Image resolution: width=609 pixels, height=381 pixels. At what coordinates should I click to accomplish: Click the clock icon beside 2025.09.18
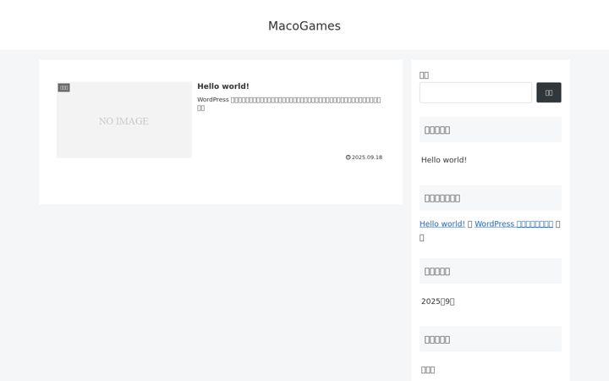point(348,157)
